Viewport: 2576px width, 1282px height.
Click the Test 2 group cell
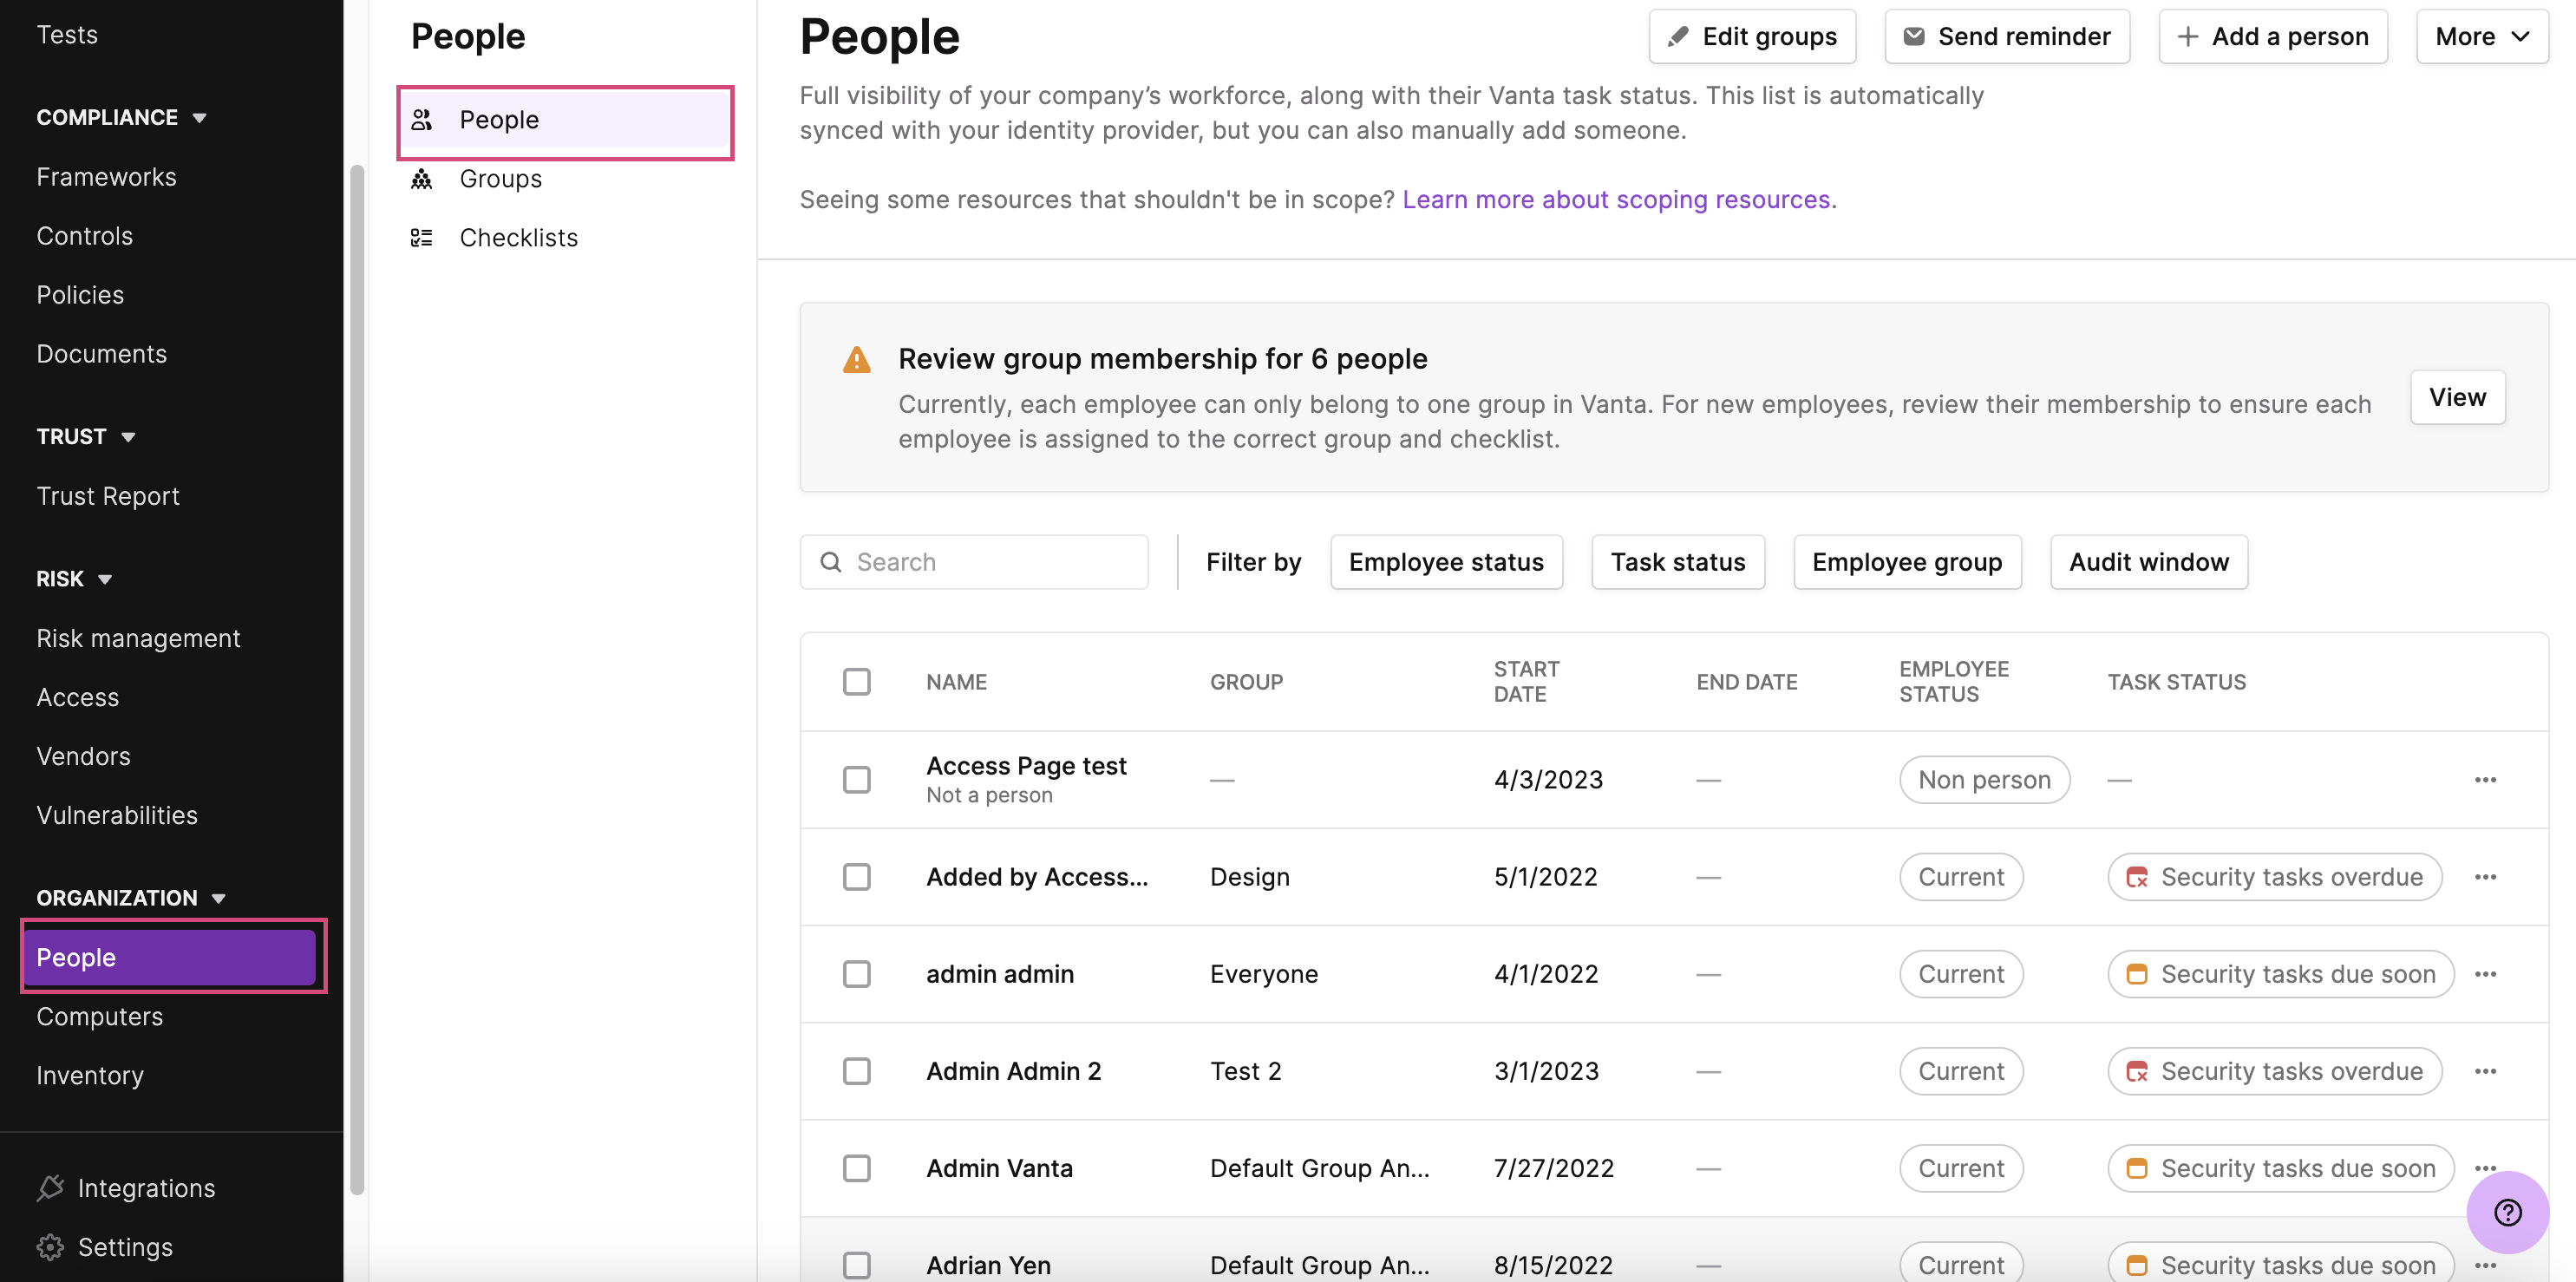pyautogui.click(x=1246, y=1071)
